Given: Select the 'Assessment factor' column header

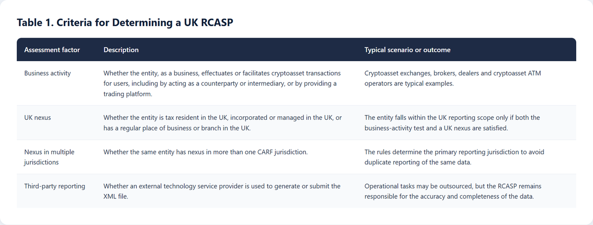Looking at the screenshot, I should [x=52, y=50].
